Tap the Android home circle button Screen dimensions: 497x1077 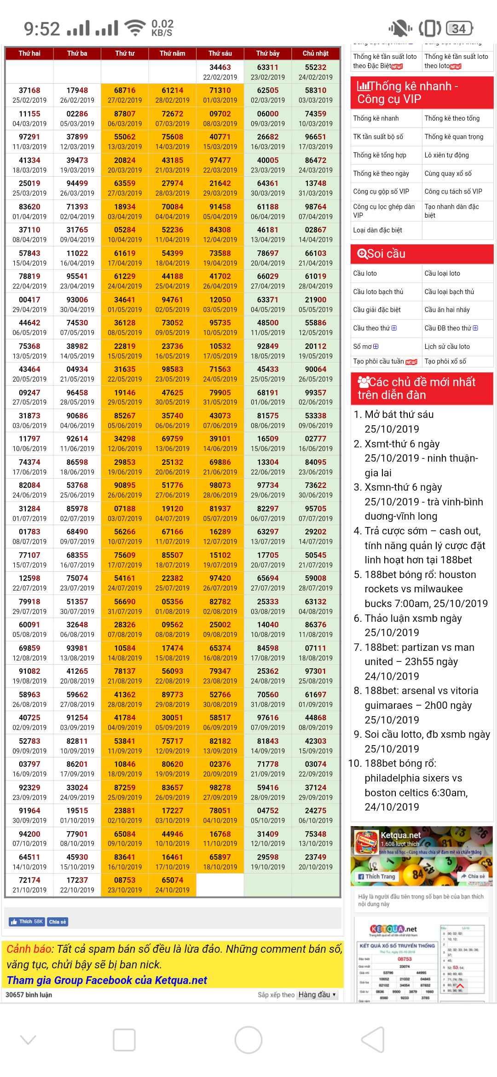[x=248, y=1040]
